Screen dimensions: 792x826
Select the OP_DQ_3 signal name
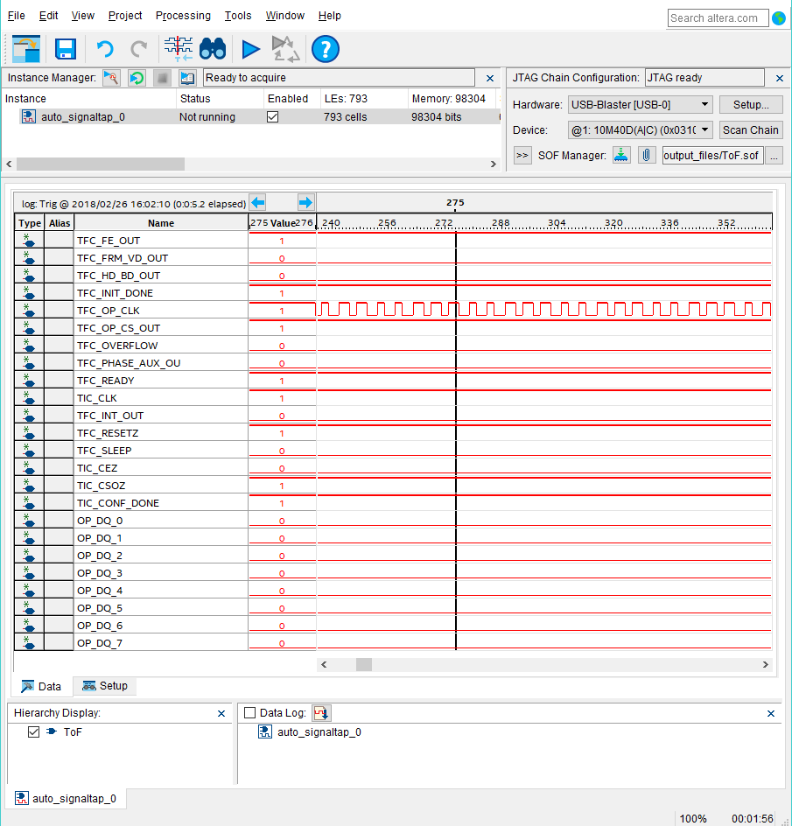pyautogui.click(x=100, y=572)
